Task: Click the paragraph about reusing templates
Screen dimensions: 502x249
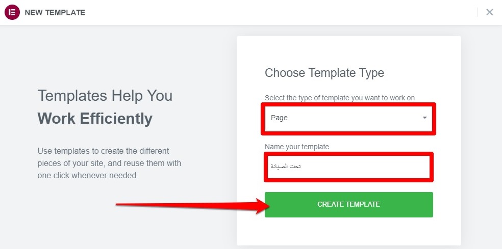Action: pos(109,163)
